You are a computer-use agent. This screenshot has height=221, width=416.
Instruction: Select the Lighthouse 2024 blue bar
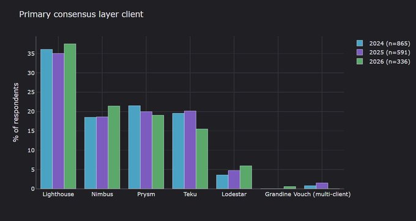tap(46, 119)
